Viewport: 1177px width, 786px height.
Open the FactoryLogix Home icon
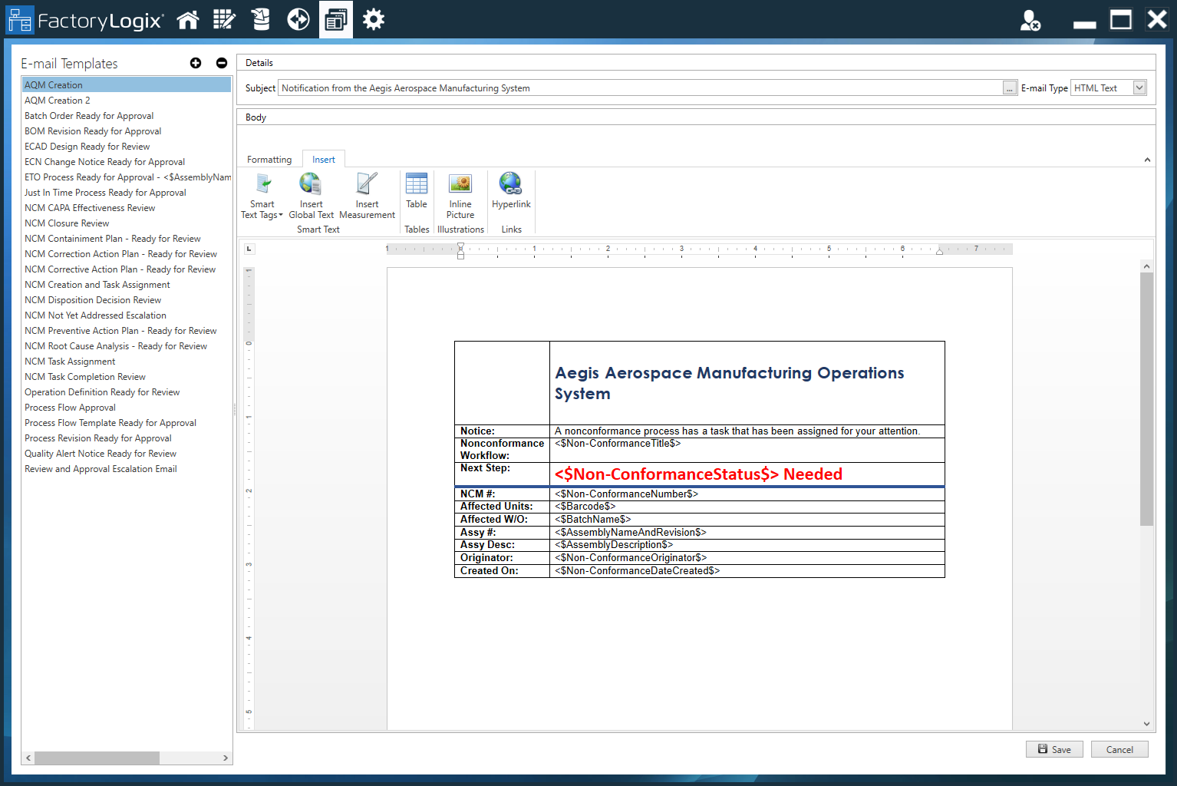pos(188,19)
